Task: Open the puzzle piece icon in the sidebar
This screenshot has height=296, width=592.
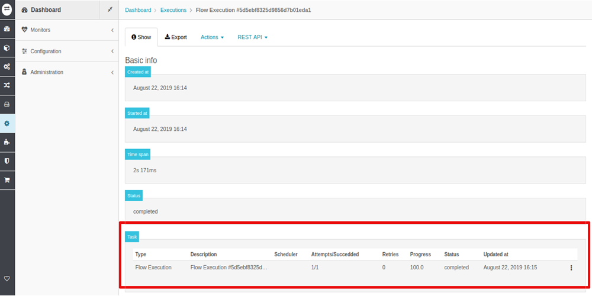Action: click(7, 142)
